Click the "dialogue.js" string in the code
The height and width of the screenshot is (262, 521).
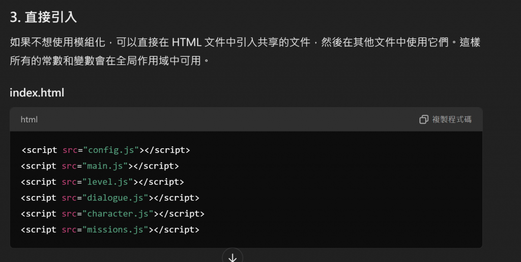click(x=115, y=198)
